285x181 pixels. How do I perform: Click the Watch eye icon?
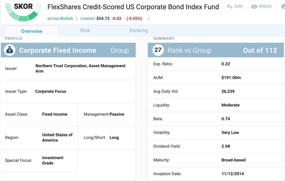coord(254,6)
